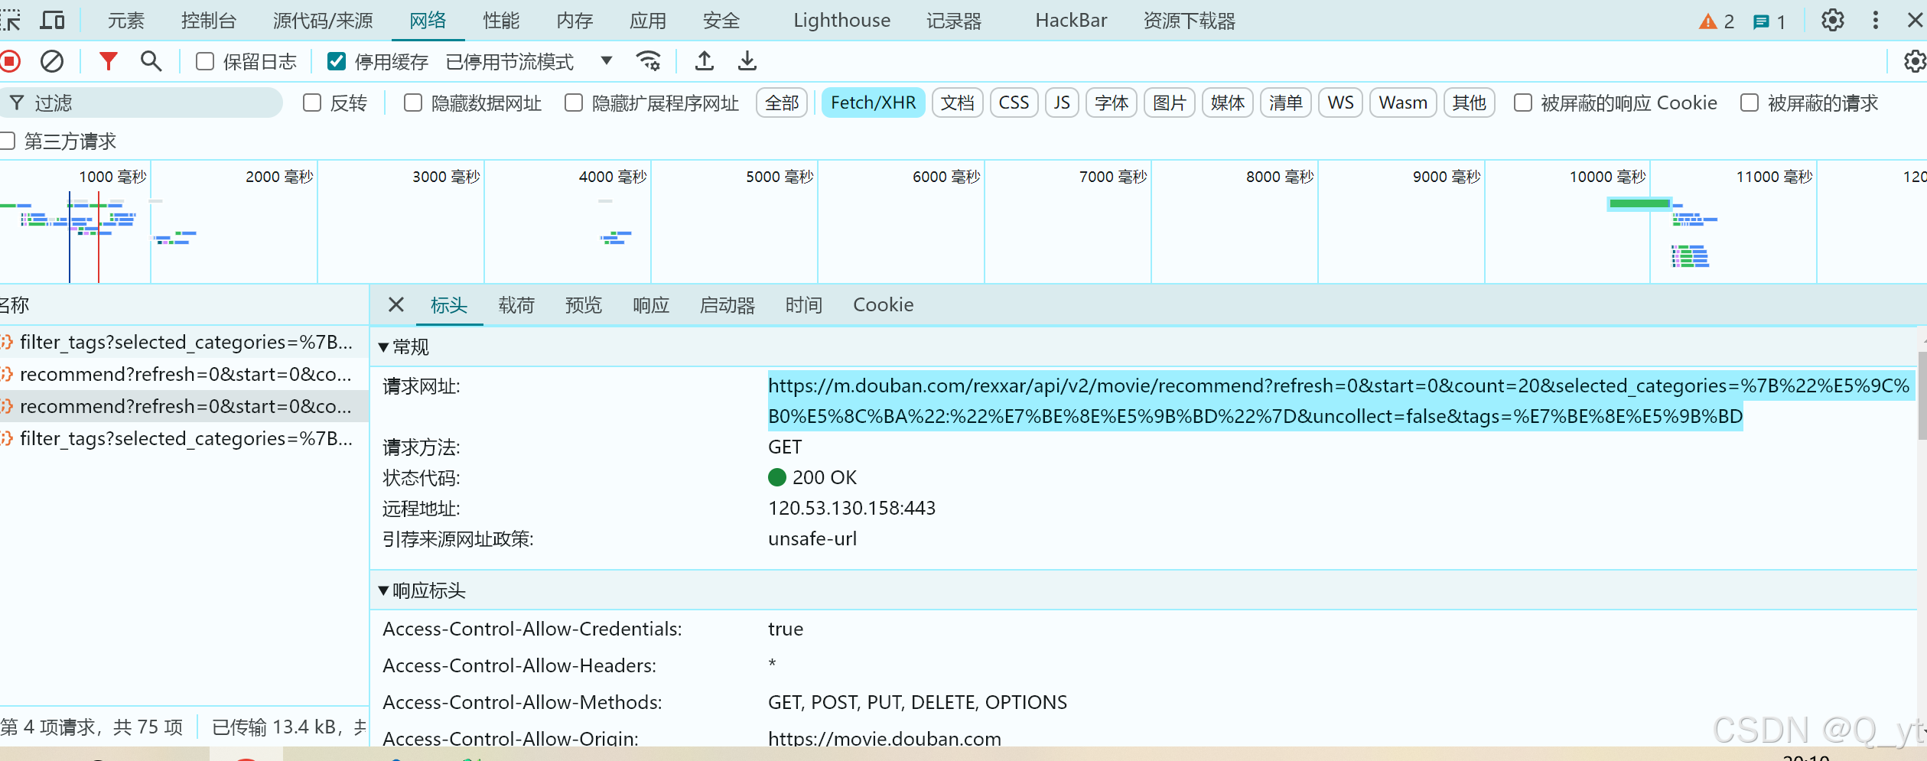Check 被屏蔽的请求 checkbox

(x=1750, y=102)
